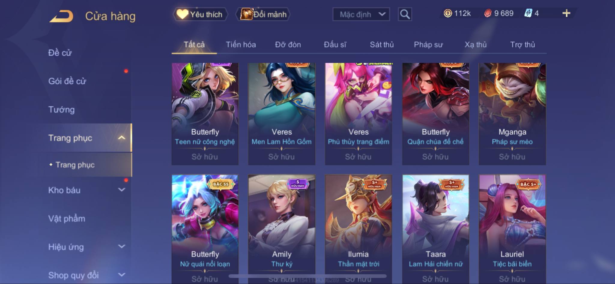Viewport: 615px width, 284px height.
Task: Select Mganga Pháp sư mèo skin card
Action: [512, 114]
